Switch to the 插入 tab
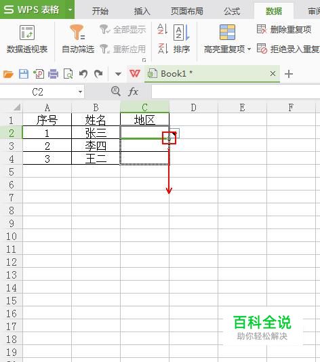Viewport: 320px width, 362px height. pyautogui.click(x=142, y=11)
